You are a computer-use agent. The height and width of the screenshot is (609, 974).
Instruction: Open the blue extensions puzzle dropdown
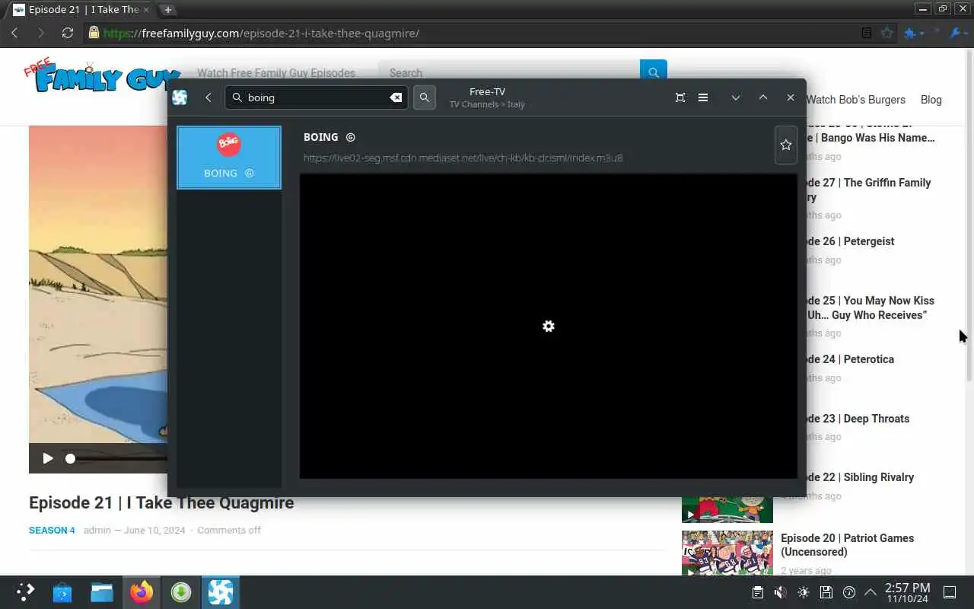click(913, 33)
